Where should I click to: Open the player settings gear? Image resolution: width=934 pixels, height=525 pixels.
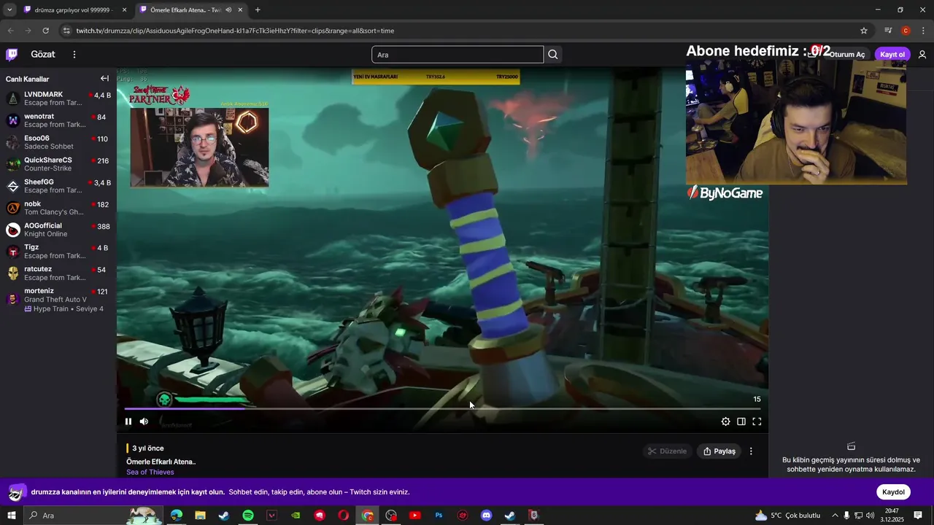725,421
